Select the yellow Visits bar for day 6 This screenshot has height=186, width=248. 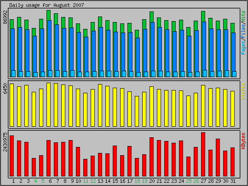[x=49, y=105]
